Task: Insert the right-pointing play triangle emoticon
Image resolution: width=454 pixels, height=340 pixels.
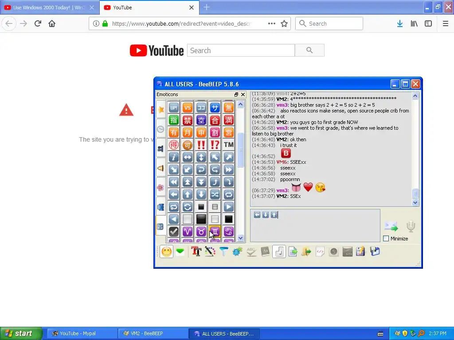Action: (x=228, y=207)
